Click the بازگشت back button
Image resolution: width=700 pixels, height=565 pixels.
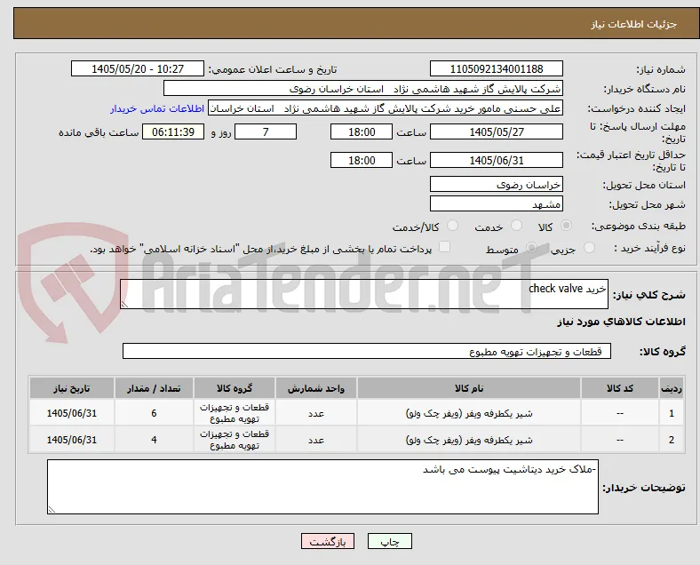(328, 541)
